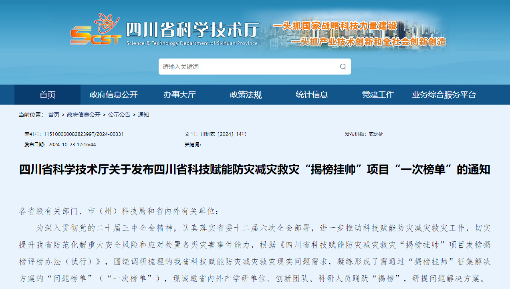
Task: Click the document number 川科农〔2024〕14号
Action: tap(223, 134)
